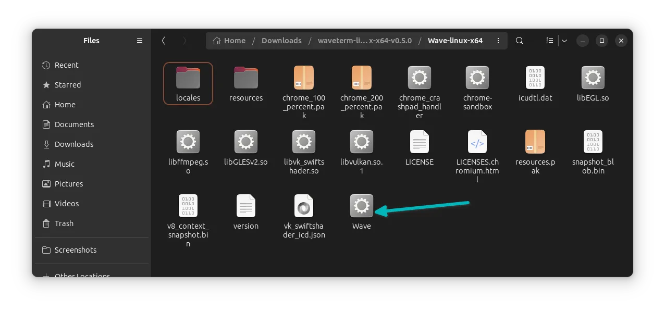Click Downloads breadcrumb in path bar
Image resolution: width=665 pixels, height=312 pixels.
coord(281,41)
